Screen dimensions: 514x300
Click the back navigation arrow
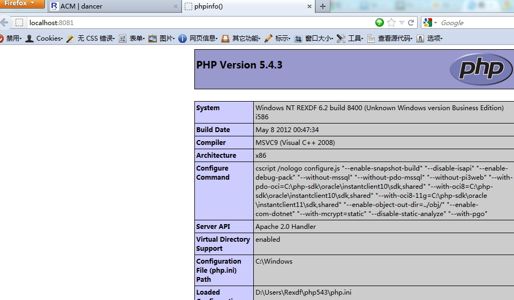click(x=4, y=22)
